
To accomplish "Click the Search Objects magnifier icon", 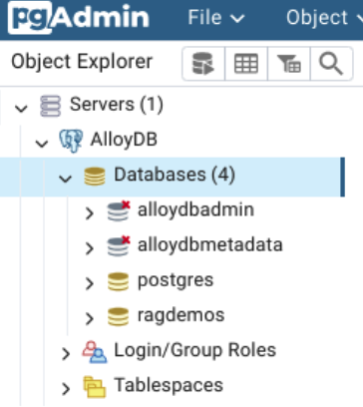I will pyautogui.click(x=331, y=64).
